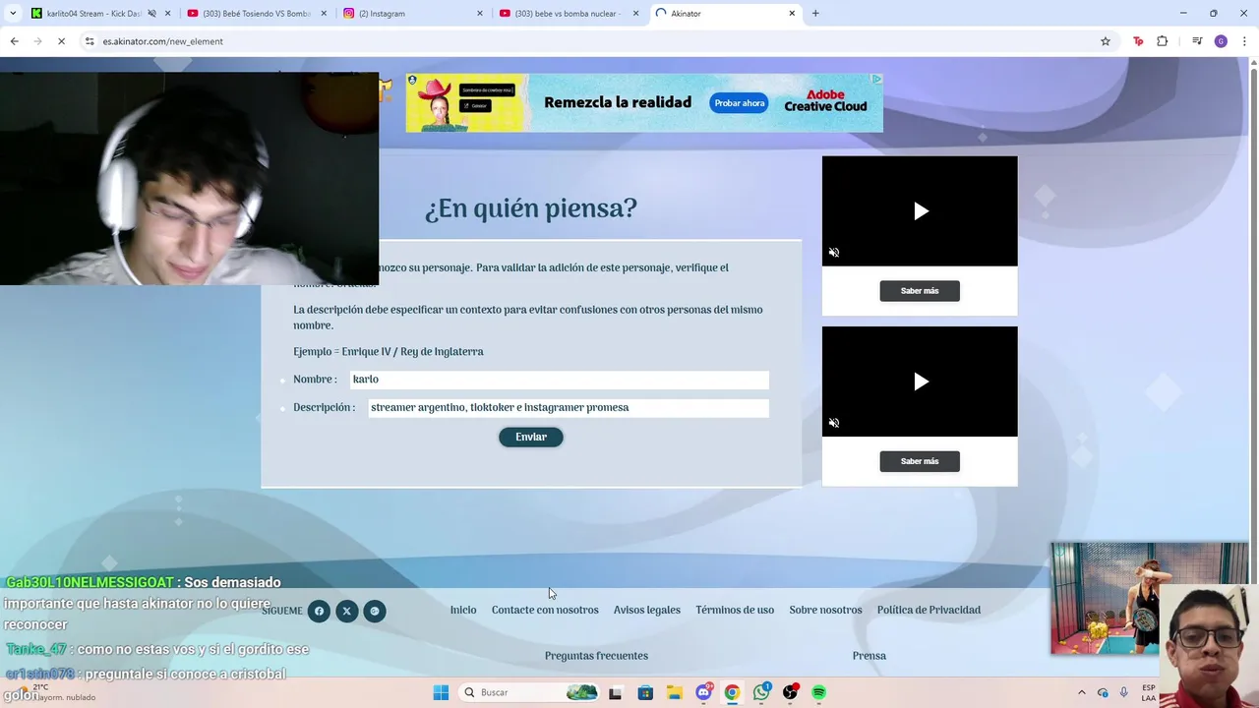Open the red Tp extension icon
Viewport: 1259px width, 708px height.
[1138, 41]
